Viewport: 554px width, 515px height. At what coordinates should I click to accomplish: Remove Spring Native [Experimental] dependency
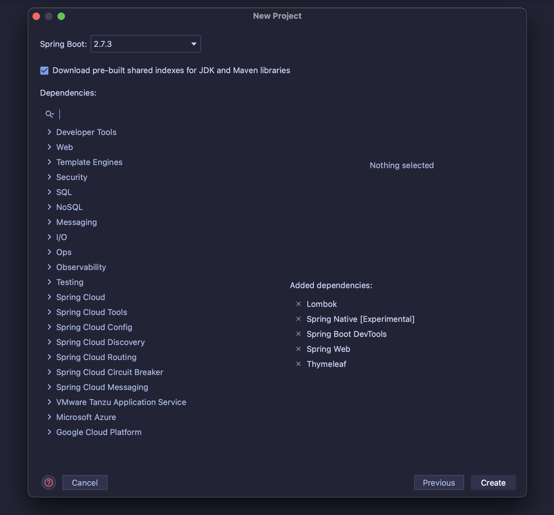click(x=299, y=319)
